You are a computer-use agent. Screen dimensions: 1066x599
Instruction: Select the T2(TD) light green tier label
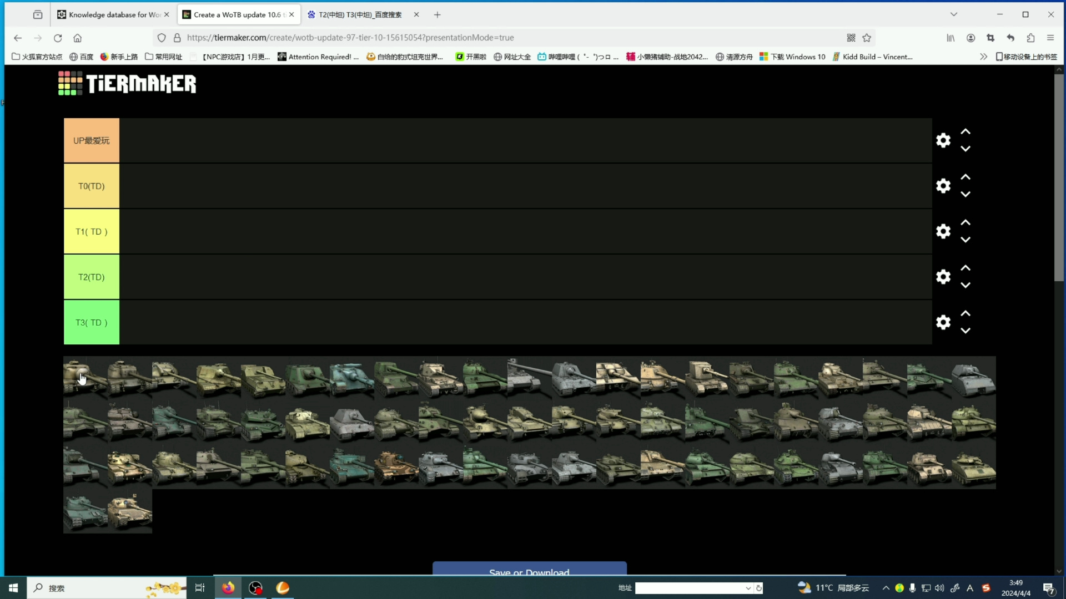click(x=92, y=277)
